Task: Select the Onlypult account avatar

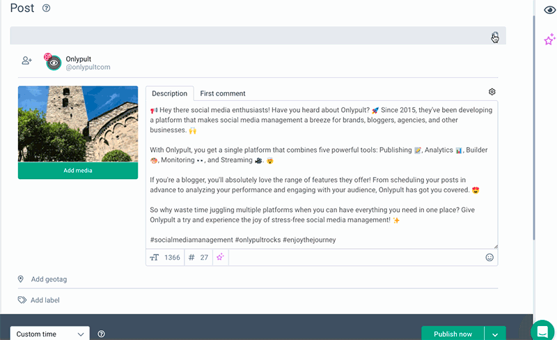Action: tap(54, 63)
